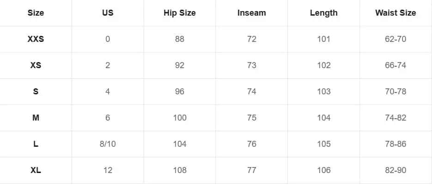Image resolution: width=432 pixels, height=185 pixels.
Task: Click the hip size 100 cell
Action: point(180,118)
